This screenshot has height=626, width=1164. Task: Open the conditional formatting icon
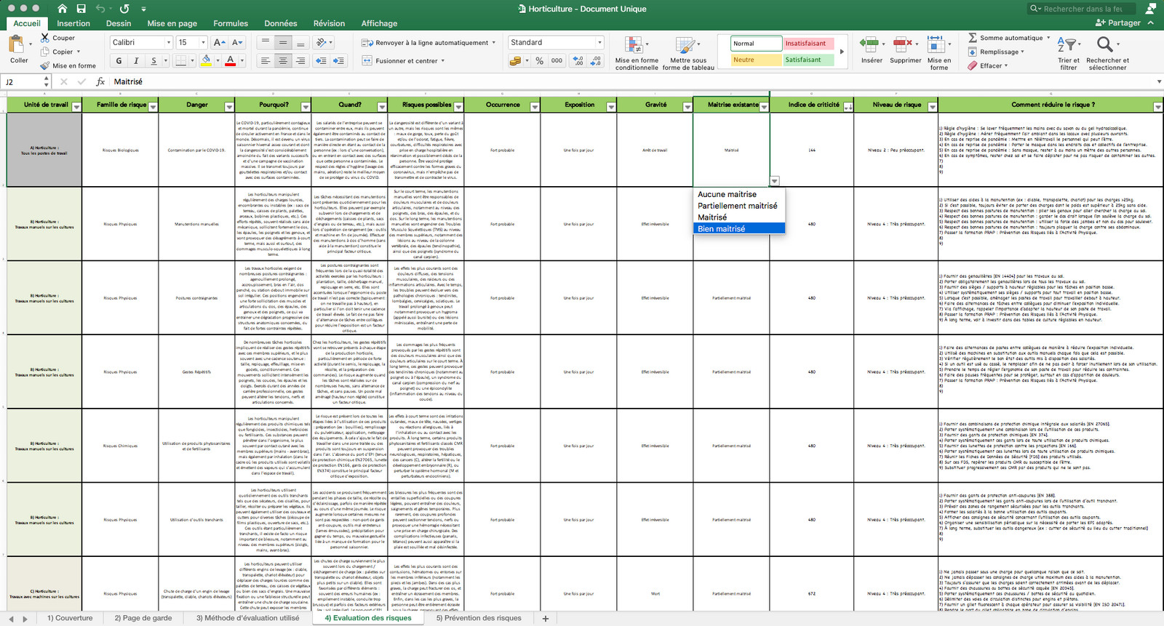coord(634,45)
